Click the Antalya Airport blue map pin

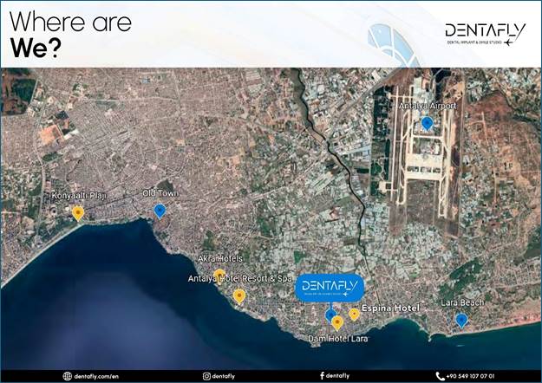[427, 123]
